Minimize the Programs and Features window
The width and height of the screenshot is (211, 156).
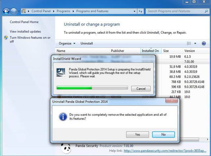[187, 2]
